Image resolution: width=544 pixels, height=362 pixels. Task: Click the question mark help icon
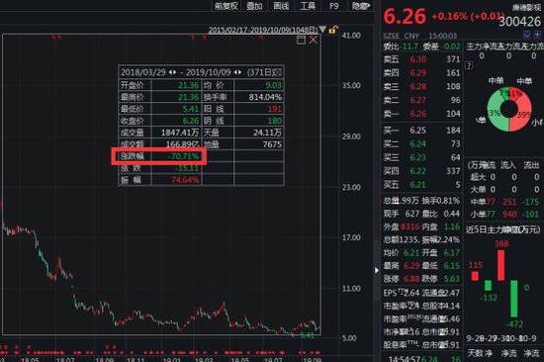[x=469, y=65]
